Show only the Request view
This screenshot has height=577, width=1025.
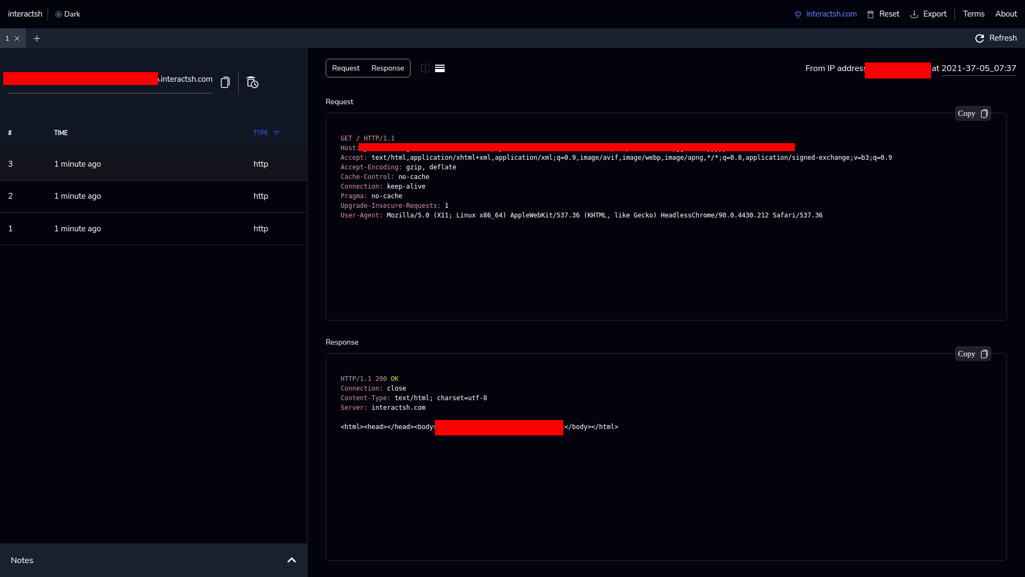(x=345, y=68)
